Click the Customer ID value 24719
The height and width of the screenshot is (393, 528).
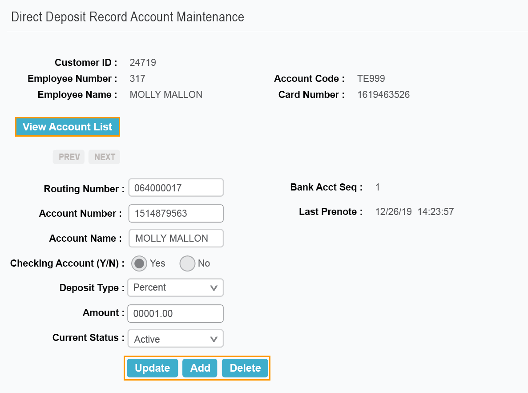[143, 63]
